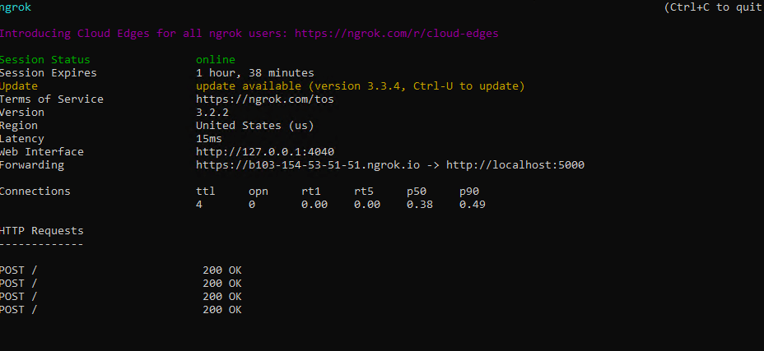The image size is (764, 351).
Task: Open the ngrok.com/tos Terms of Service URL
Action: point(264,99)
